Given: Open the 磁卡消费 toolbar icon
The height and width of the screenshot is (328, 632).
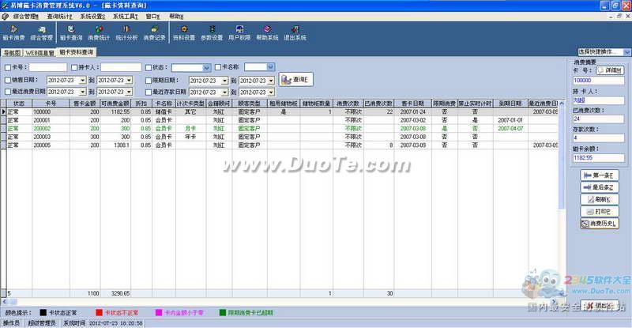Looking at the screenshot, I should 13,32.
